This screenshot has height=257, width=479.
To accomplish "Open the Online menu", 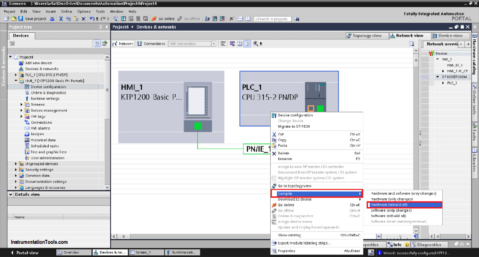I will tap(66, 12).
